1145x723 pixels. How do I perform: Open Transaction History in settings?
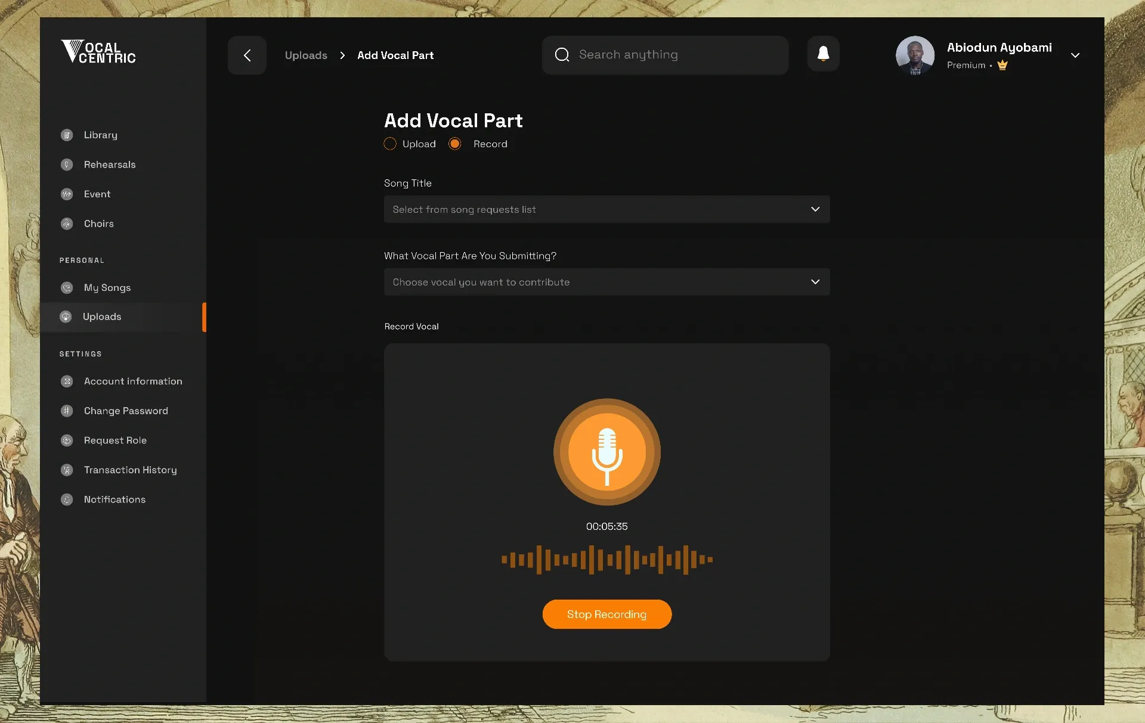(x=131, y=470)
